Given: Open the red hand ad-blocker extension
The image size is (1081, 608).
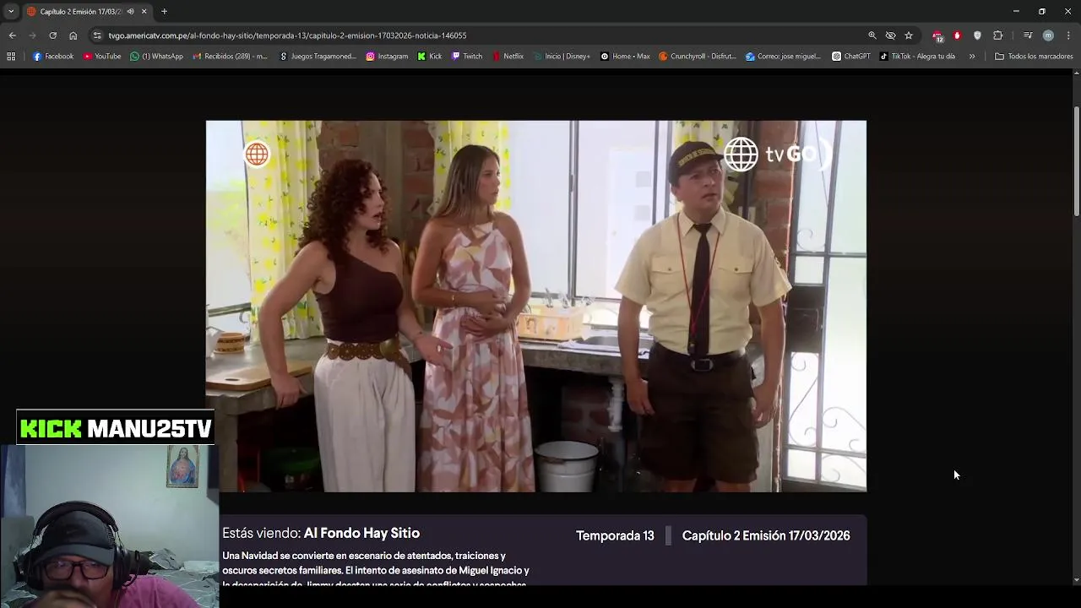Looking at the screenshot, I should tap(957, 35).
